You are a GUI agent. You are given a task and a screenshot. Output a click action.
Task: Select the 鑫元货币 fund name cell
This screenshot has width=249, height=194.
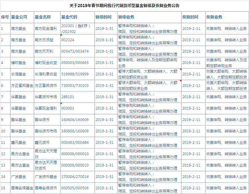point(42,142)
